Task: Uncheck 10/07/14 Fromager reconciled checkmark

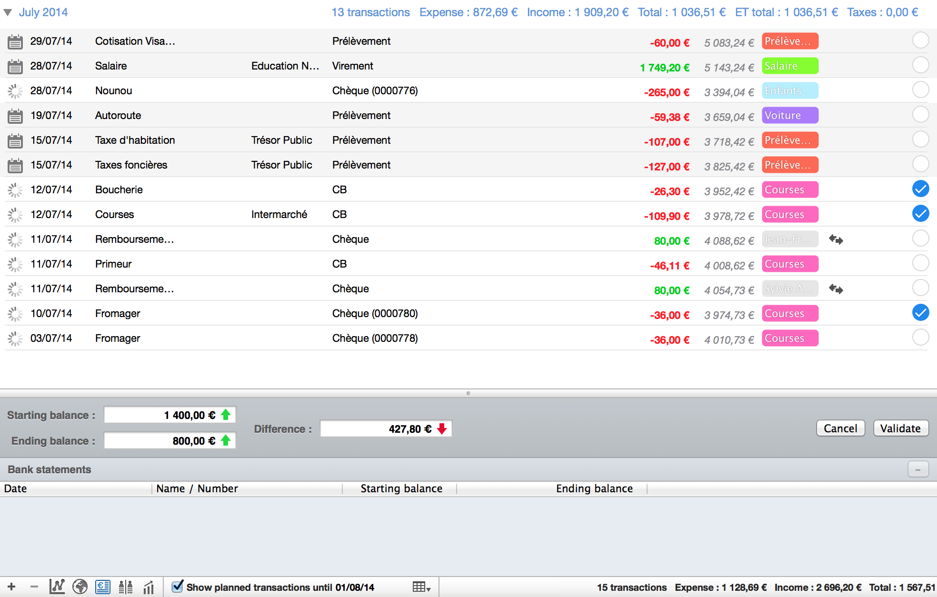Action: [920, 312]
